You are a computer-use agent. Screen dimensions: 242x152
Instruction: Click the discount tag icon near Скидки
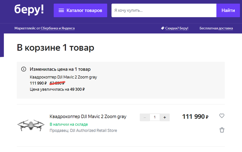point(162,28)
